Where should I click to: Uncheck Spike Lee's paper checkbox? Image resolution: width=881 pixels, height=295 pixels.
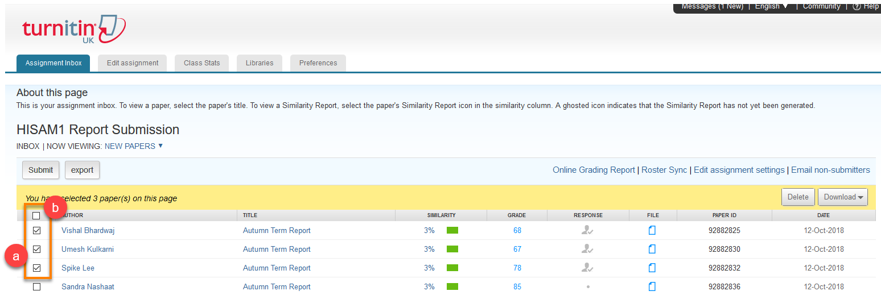pyautogui.click(x=36, y=268)
